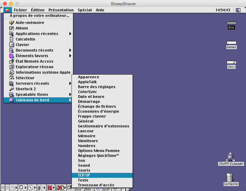This screenshot has height=191, width=246.
Task: Open Son control panel
Action: pyautogui.click(x=102, y=160)
